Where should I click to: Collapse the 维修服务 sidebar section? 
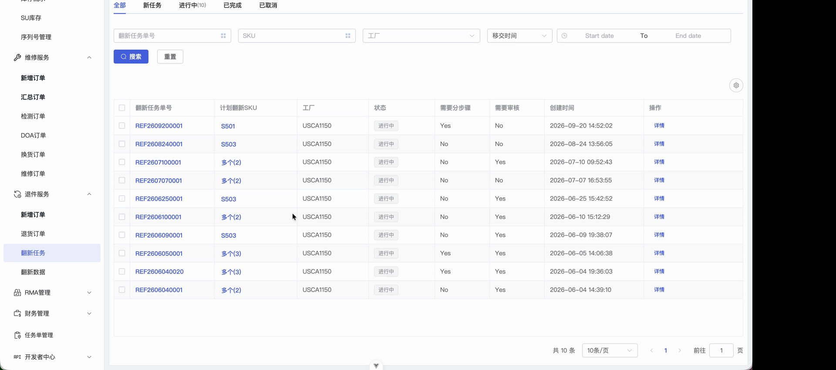89,57
